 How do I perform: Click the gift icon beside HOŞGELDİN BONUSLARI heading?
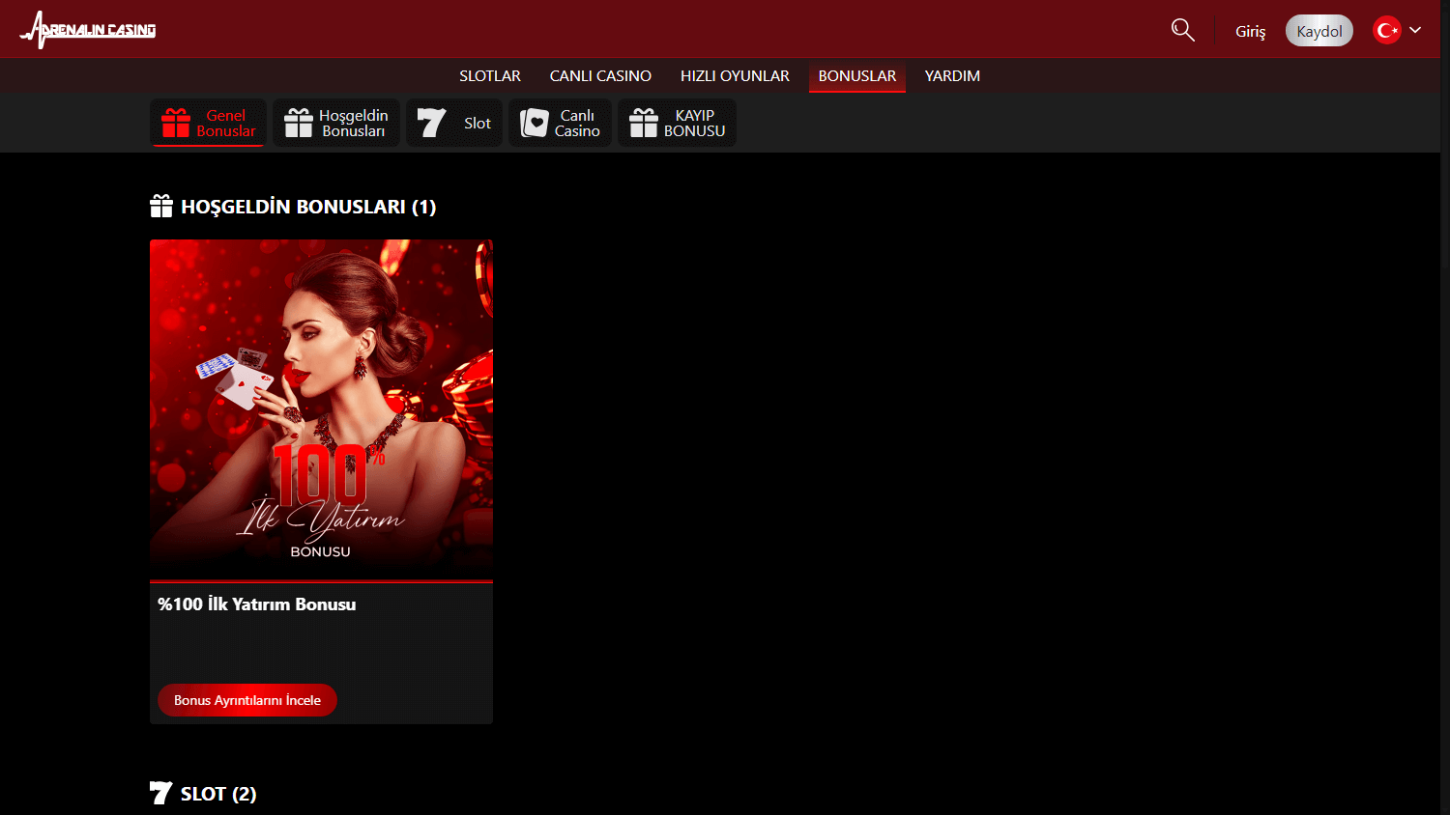(x=161, y=205)
